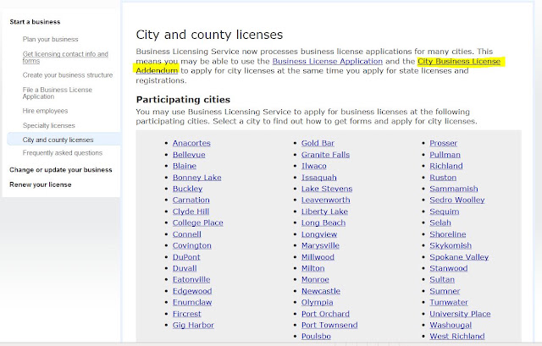Open the Longview city link

(x=319, y=234)
